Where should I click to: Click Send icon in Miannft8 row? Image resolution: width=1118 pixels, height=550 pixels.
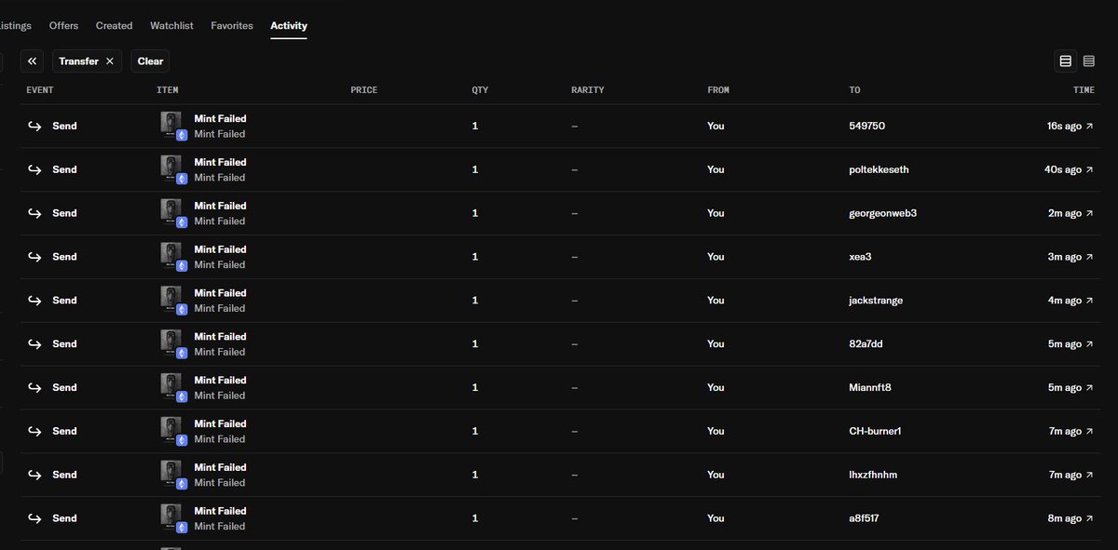34,387
